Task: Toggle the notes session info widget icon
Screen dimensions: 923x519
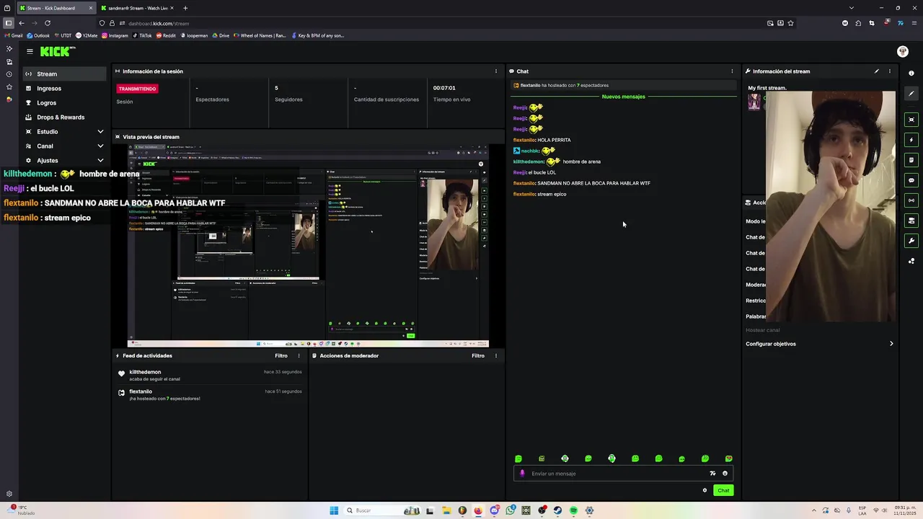Action: (911, 160)
